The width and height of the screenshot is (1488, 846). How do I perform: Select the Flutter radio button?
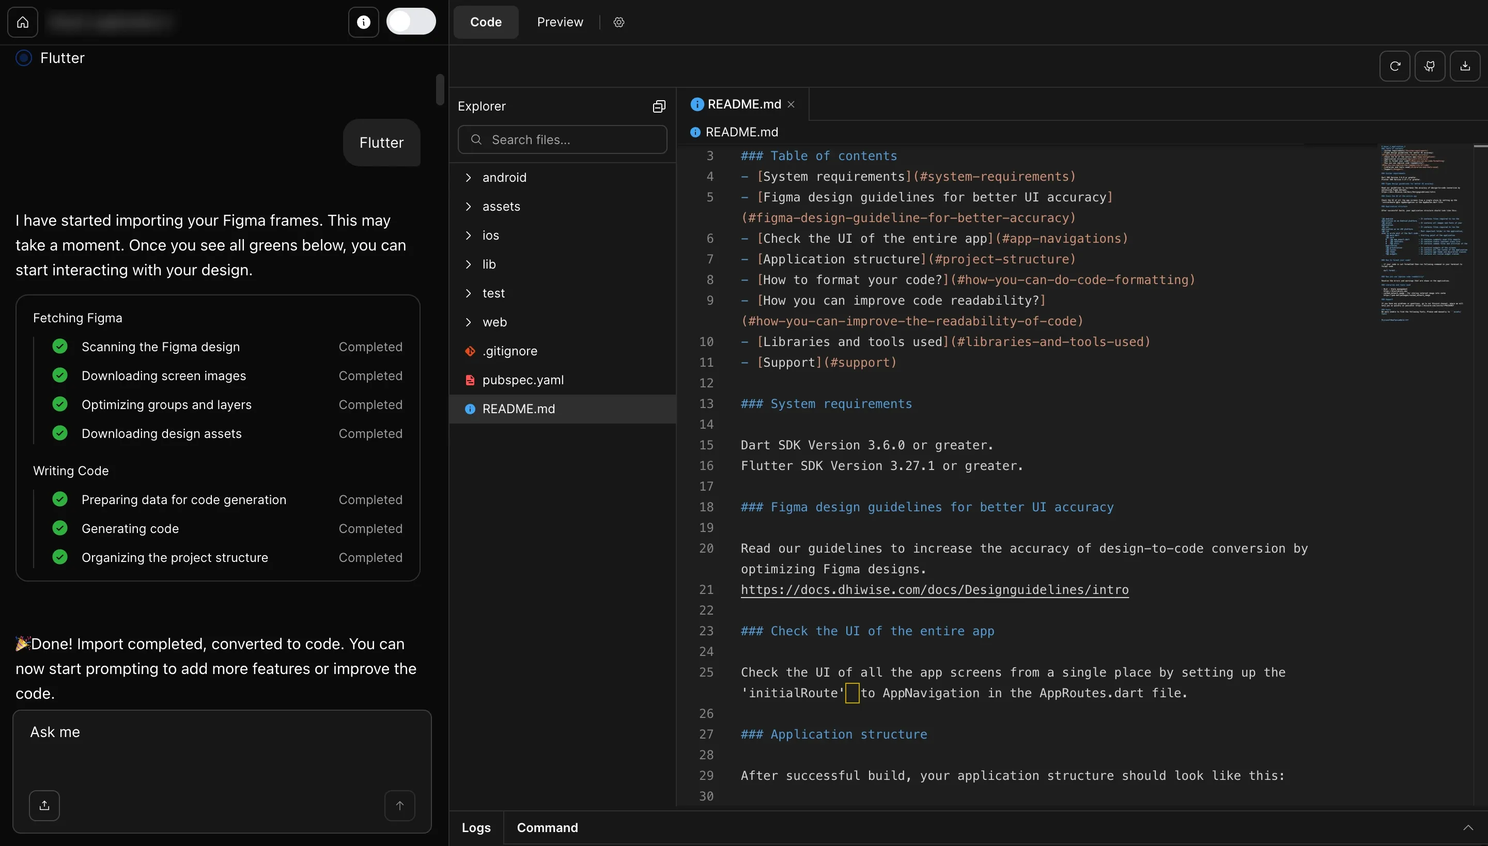point(24,58)
